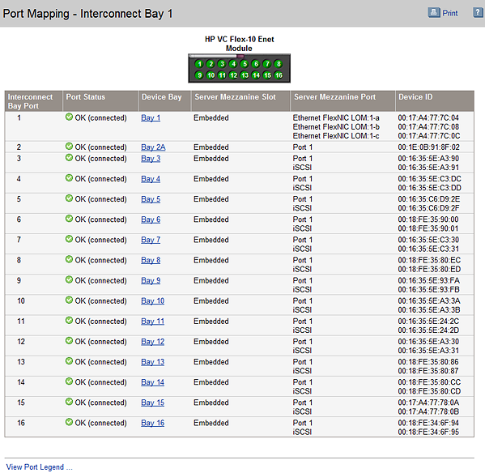This screenshot has height=473, width=485.
Task: Select port 6 on module diagram
Action: pos(256,64)
